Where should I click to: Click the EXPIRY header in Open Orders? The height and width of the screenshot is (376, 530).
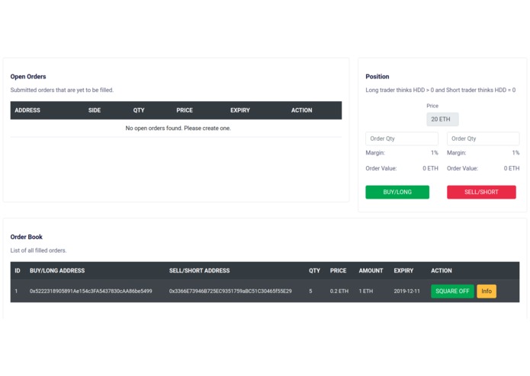tap(240, 110)
